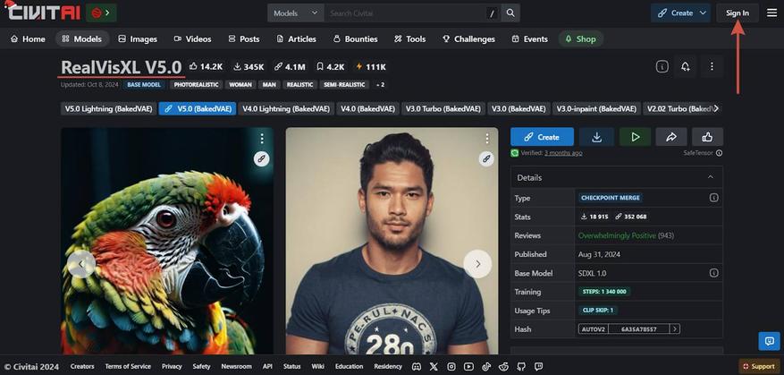The width and height of the screenshot is (784, 375).
Task: Show more tags with the +2 badge
Action: click(x=380, y=85)
